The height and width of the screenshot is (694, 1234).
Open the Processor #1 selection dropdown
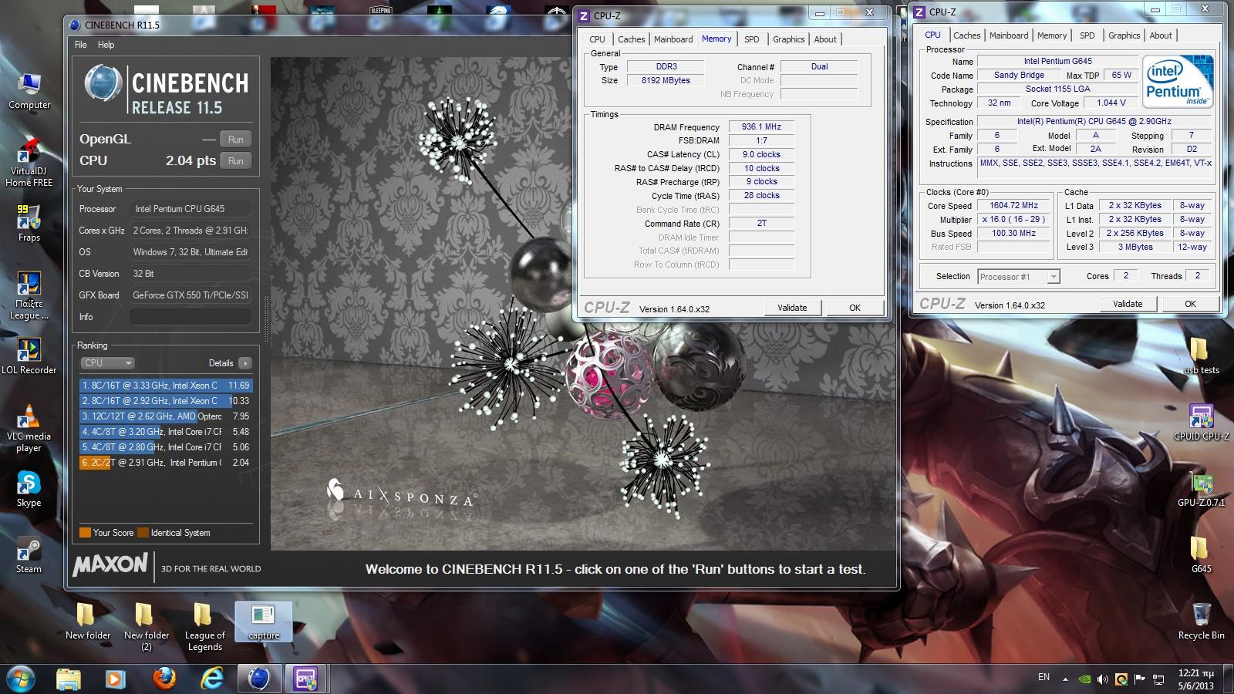(x=1019, y=277)
